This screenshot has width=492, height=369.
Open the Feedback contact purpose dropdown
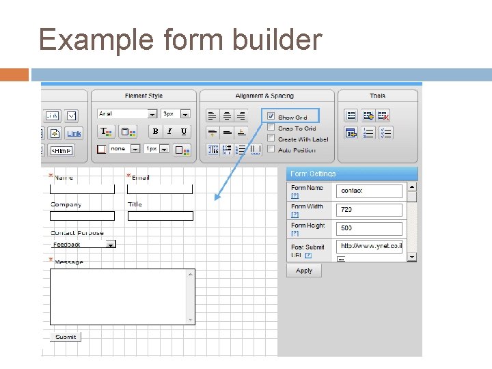point(111,245)
